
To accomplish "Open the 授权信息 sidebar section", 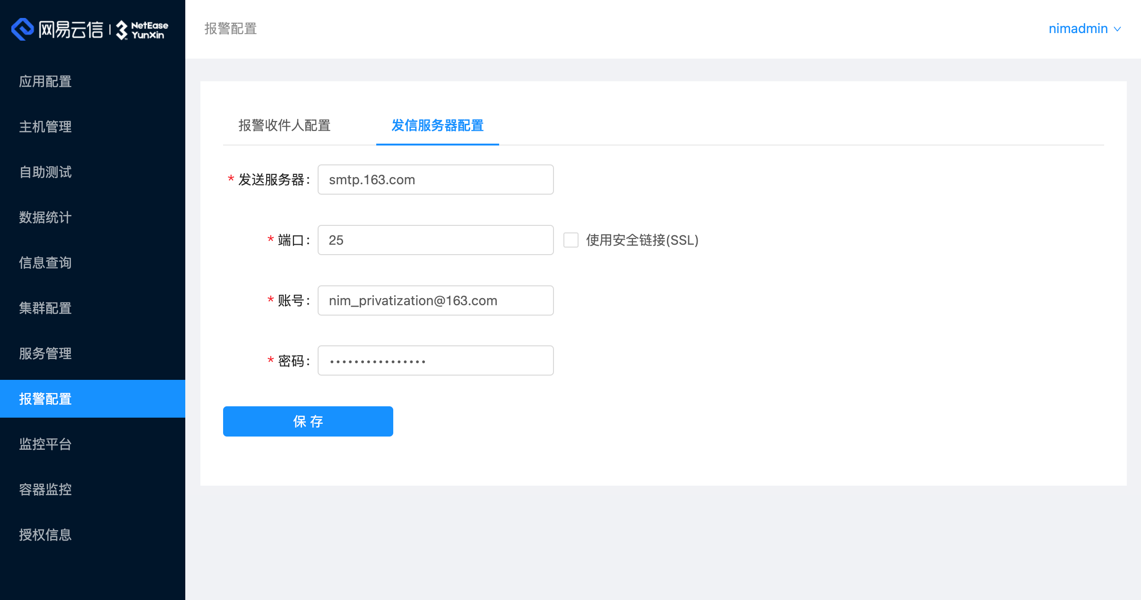I will pyautogui.click(x=45, y=535).
